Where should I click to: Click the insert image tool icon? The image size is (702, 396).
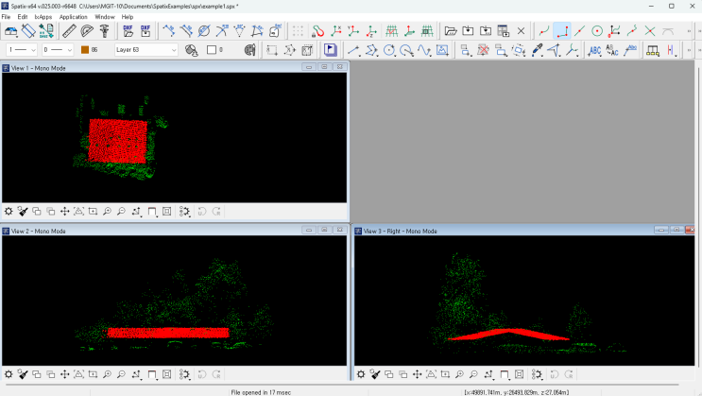[442, 50]
